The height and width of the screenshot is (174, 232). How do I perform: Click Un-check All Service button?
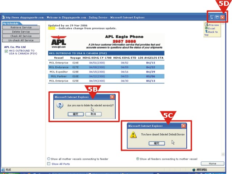[x=21, y=40]
